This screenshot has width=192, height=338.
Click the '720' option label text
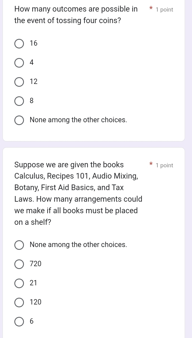pos(35,264)
